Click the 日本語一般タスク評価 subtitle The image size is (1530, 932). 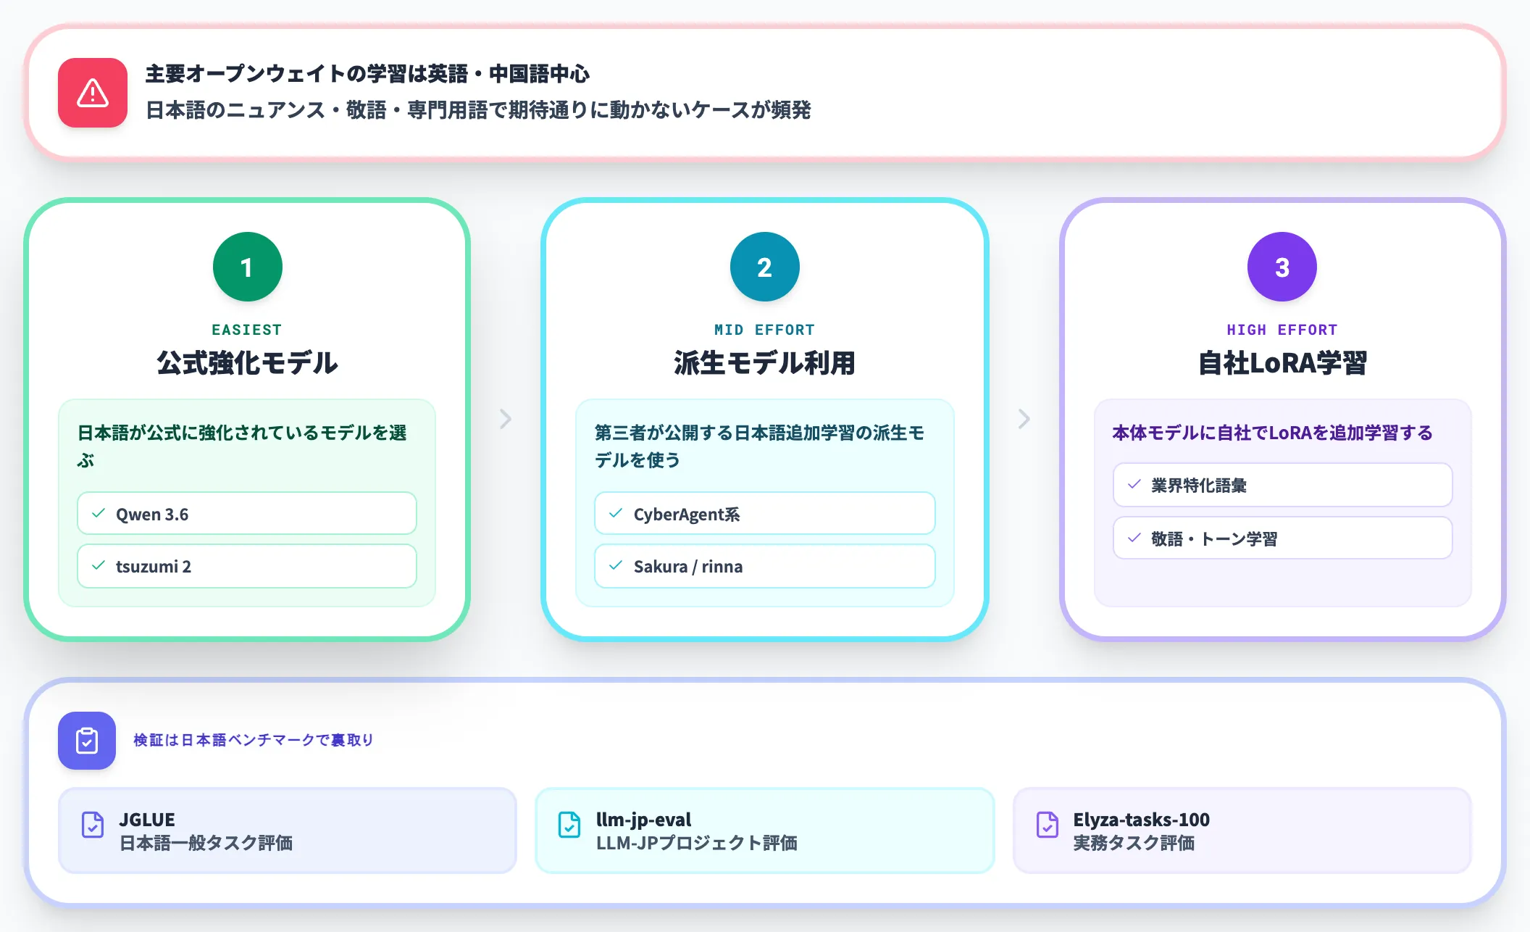(x=206, y=843)
